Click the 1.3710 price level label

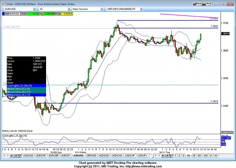point(214,19)
